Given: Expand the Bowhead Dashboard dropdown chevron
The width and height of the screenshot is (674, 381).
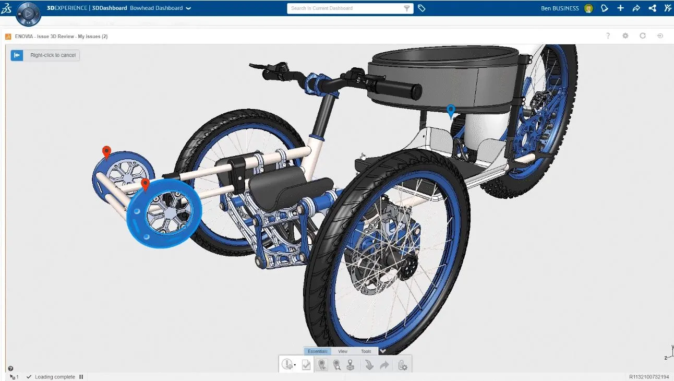Looking at the screenshot, I should pos(188,8).
